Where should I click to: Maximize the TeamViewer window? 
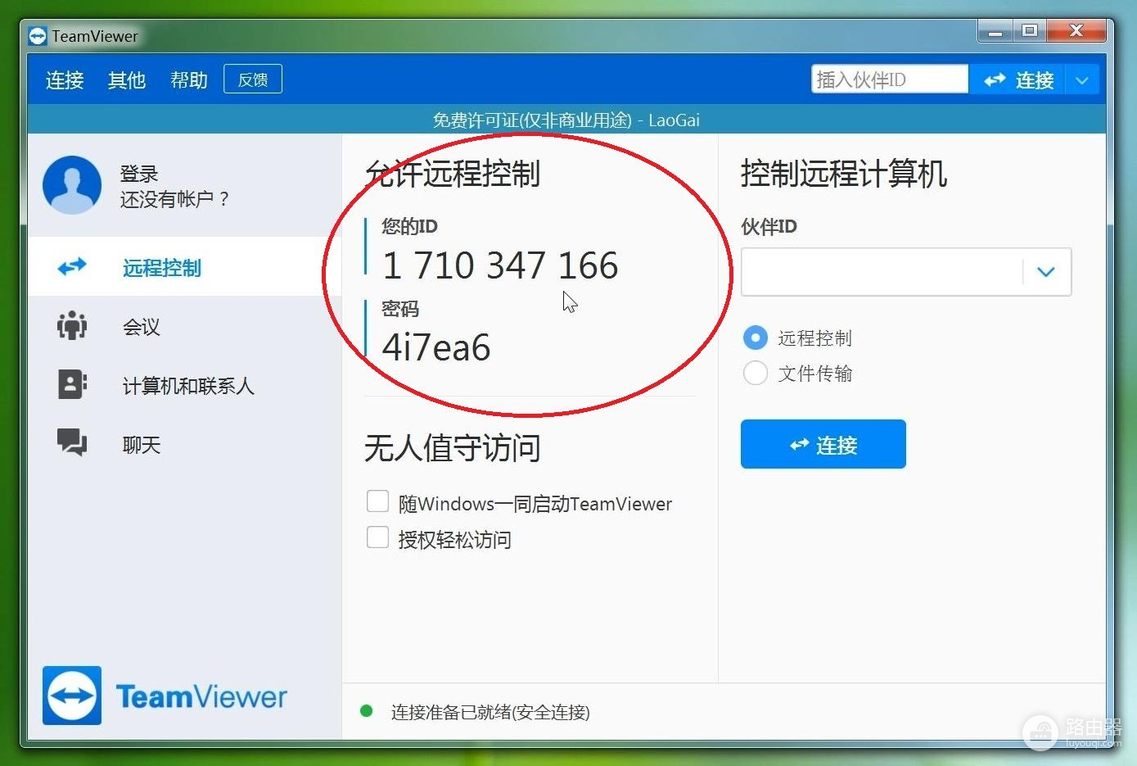pos(1030,32)
